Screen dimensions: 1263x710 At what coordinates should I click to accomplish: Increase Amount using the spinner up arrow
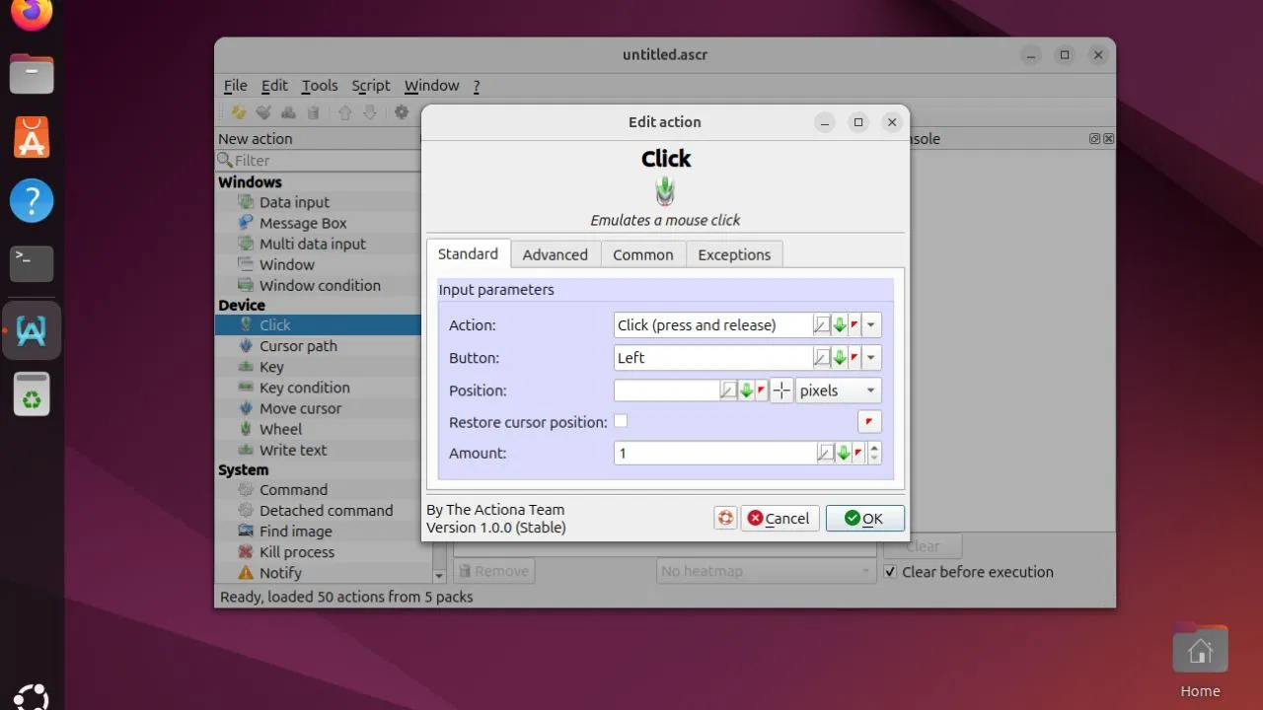[872, 448]
